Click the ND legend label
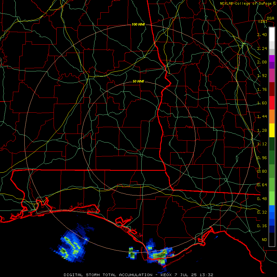277x277 pixels. pyautogui.click(x=264, y=240)
